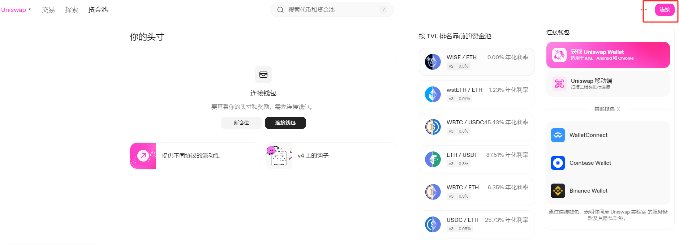Click the wallet icon above 连接钱包

tap(263, 74)
